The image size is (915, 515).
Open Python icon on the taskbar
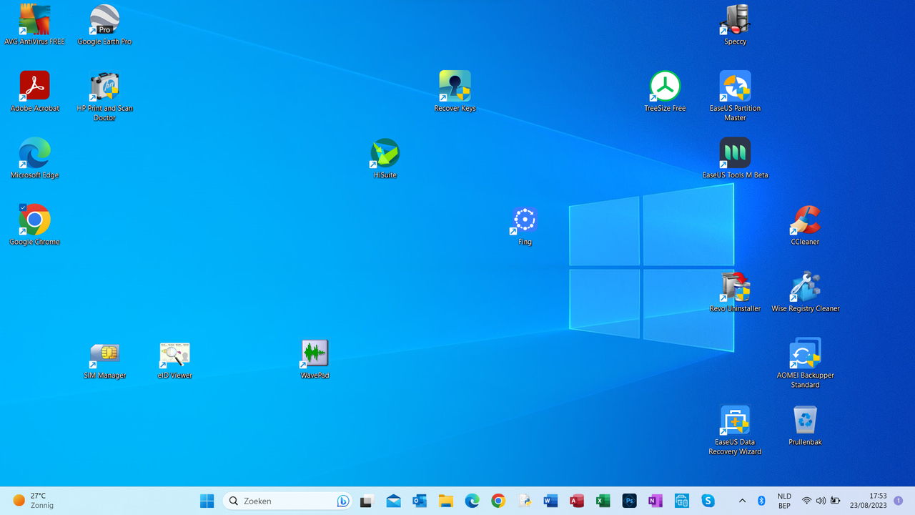pyautogui.click(x=525, y=501)
